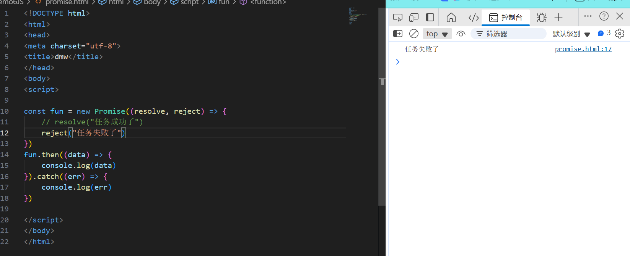This screenshot has width=630, height=256.
Task: Show the console sidebar toggle icon
Action: (398, 34)
